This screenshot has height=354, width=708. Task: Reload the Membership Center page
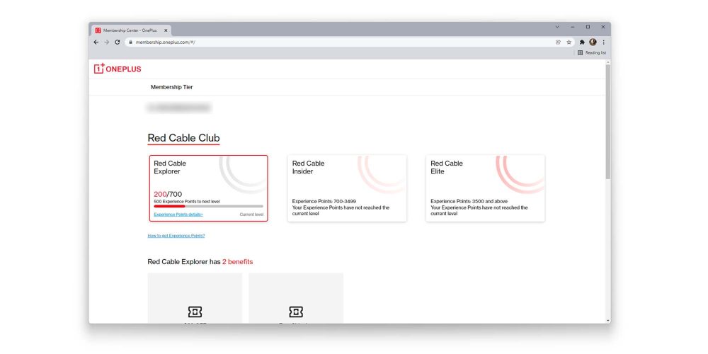click(117, 42)
